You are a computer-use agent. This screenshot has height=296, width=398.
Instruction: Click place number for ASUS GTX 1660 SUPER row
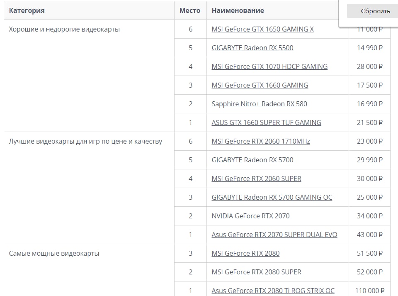[190, 122]
